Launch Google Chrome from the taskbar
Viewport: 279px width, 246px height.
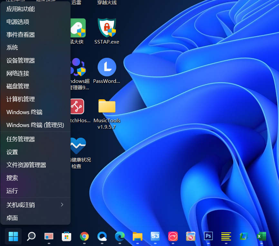(x=84, y=236)
